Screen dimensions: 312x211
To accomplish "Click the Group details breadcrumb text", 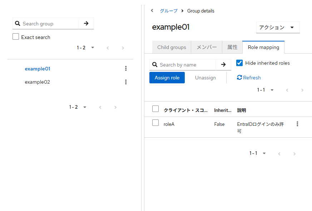I will point(200,11).
